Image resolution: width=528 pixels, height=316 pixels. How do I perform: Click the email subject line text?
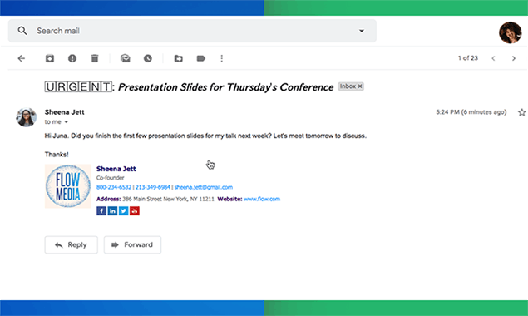click(x=189, y=87)
